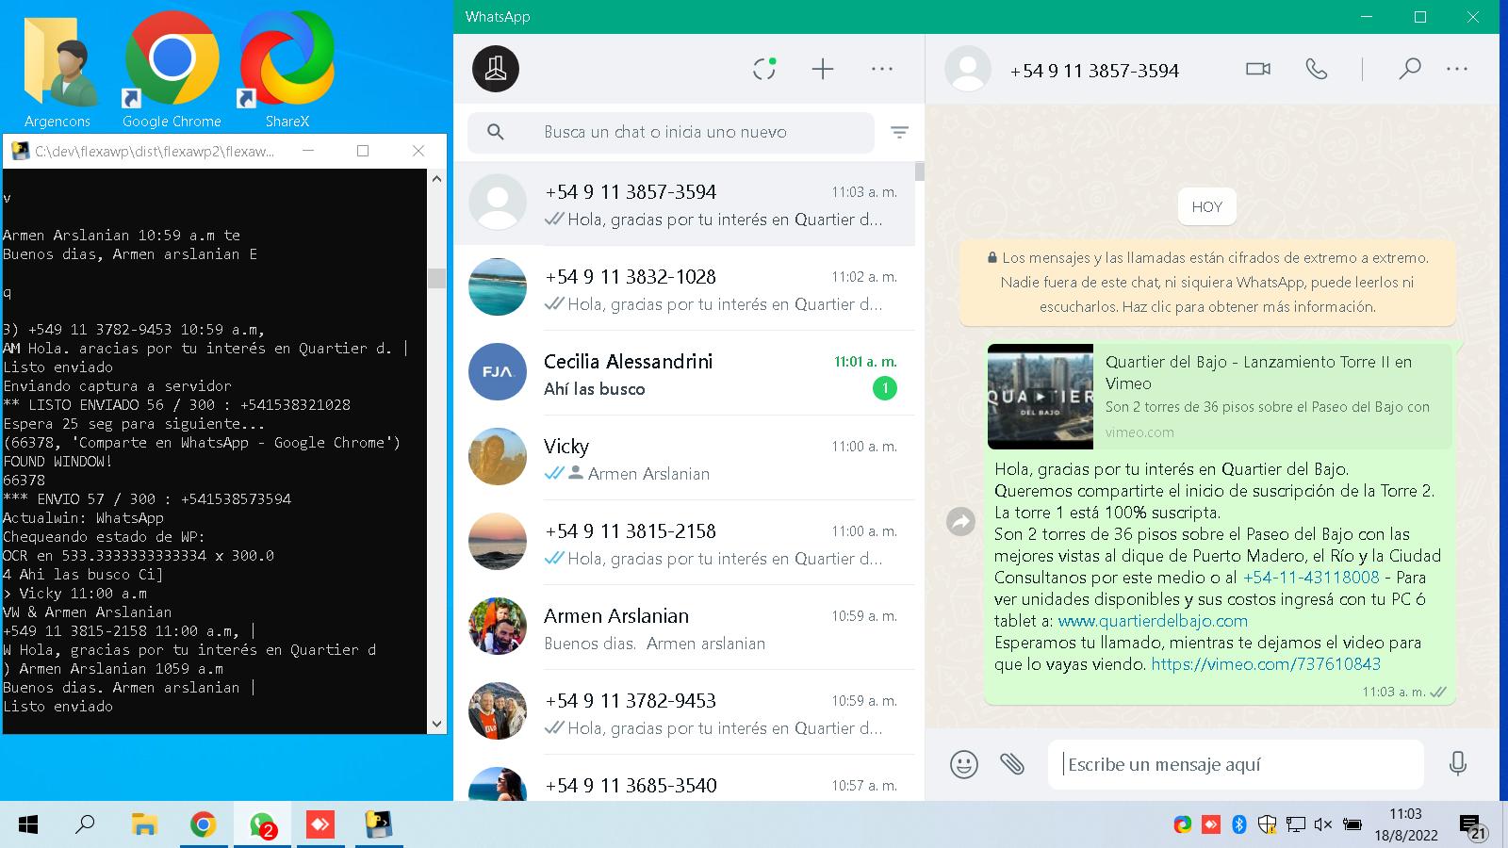Viewport: 1508px width, 848px height.
Task: Forward the sent Quartier message
Action: point(960,521)
